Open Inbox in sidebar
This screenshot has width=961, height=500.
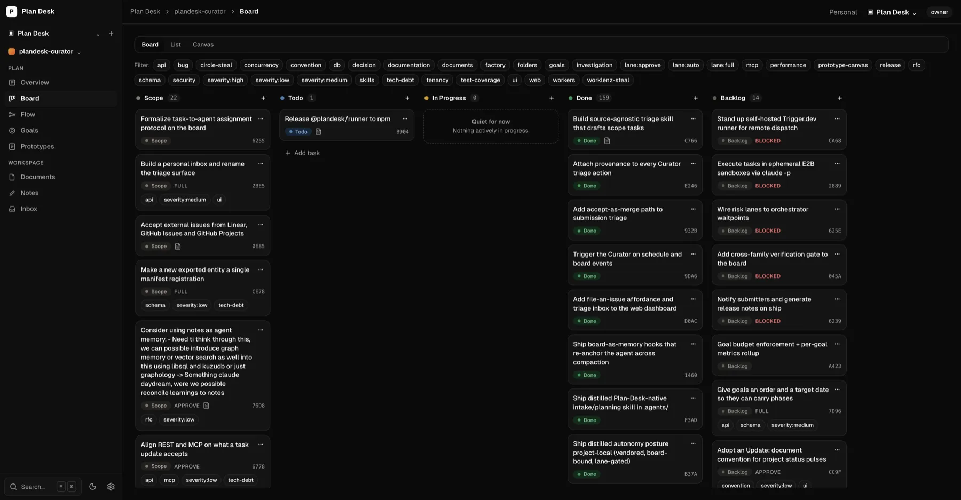(x=60, y=209)
